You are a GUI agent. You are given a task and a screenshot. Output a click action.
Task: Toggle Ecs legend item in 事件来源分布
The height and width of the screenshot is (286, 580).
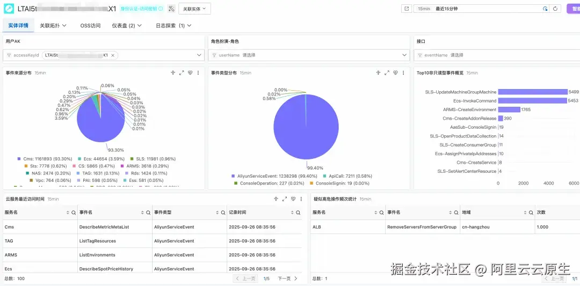[102, 159]
